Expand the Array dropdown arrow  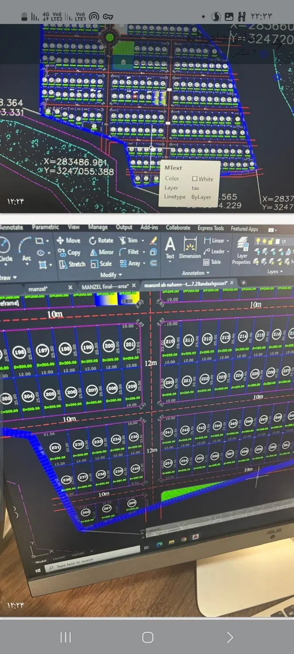click(144, 263)
